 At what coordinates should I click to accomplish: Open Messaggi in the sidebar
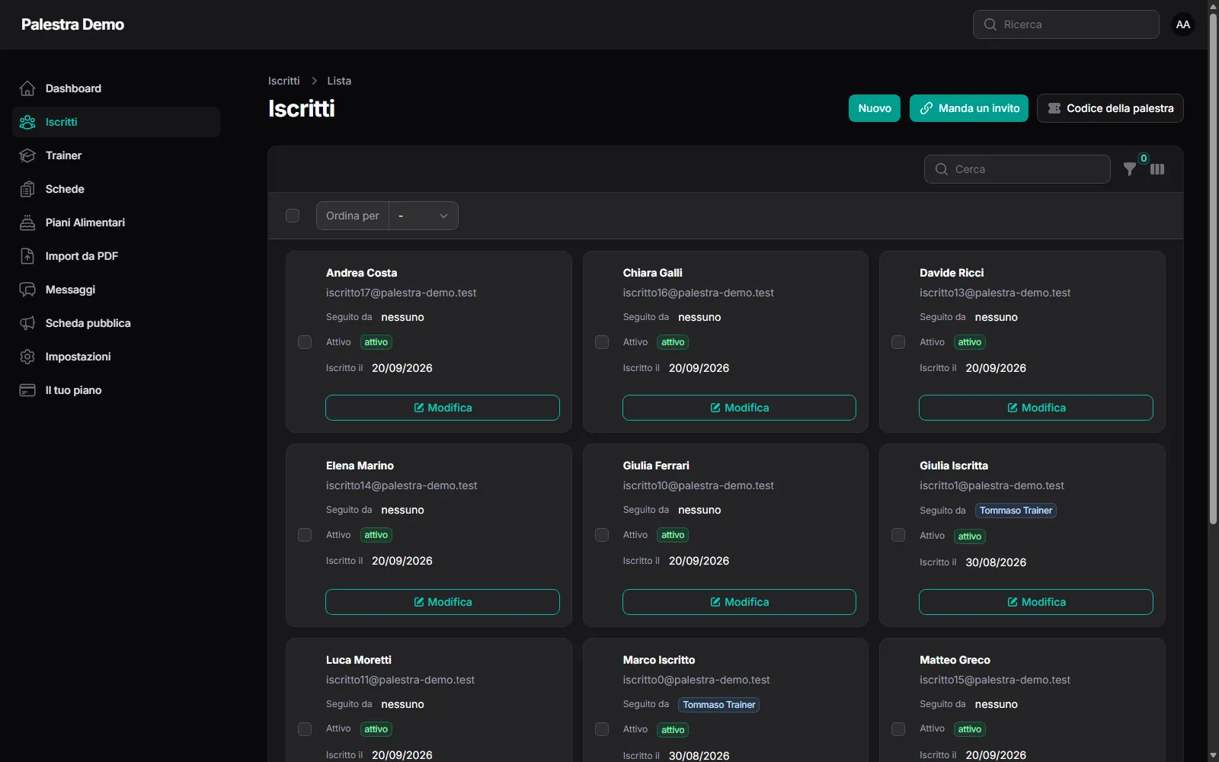click(x=116, y=290)
